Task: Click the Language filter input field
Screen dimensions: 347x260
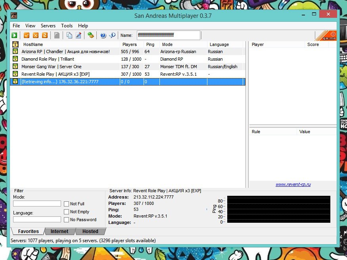Action: [x=37, y=219]
